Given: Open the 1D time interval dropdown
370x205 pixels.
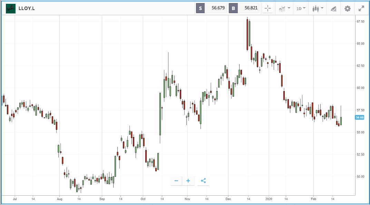Looking at the screenshot, I should coord(301,9).
